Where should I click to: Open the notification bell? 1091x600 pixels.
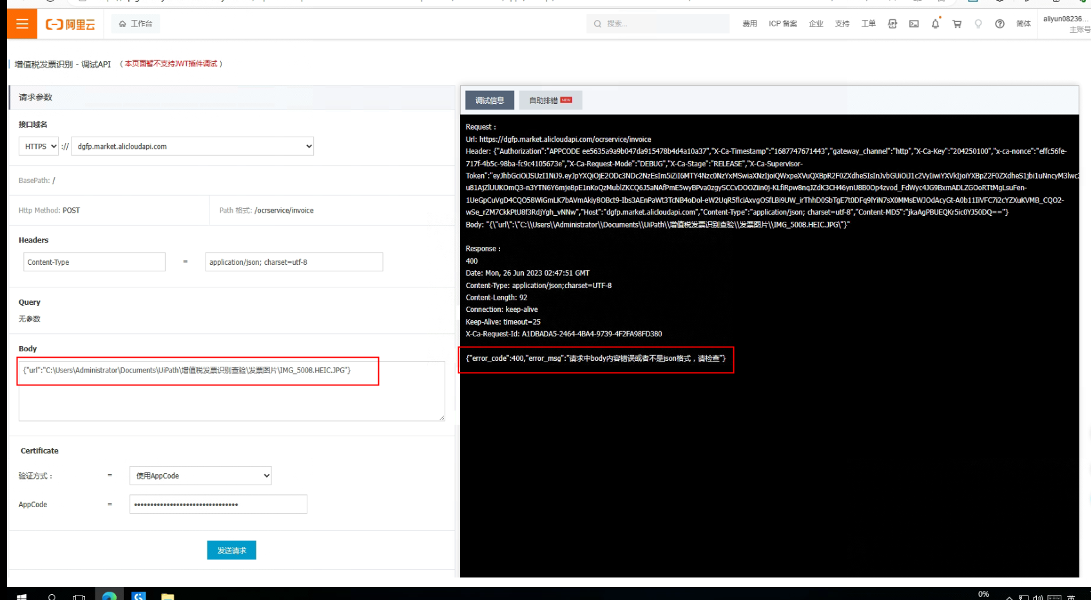point(936,24)
